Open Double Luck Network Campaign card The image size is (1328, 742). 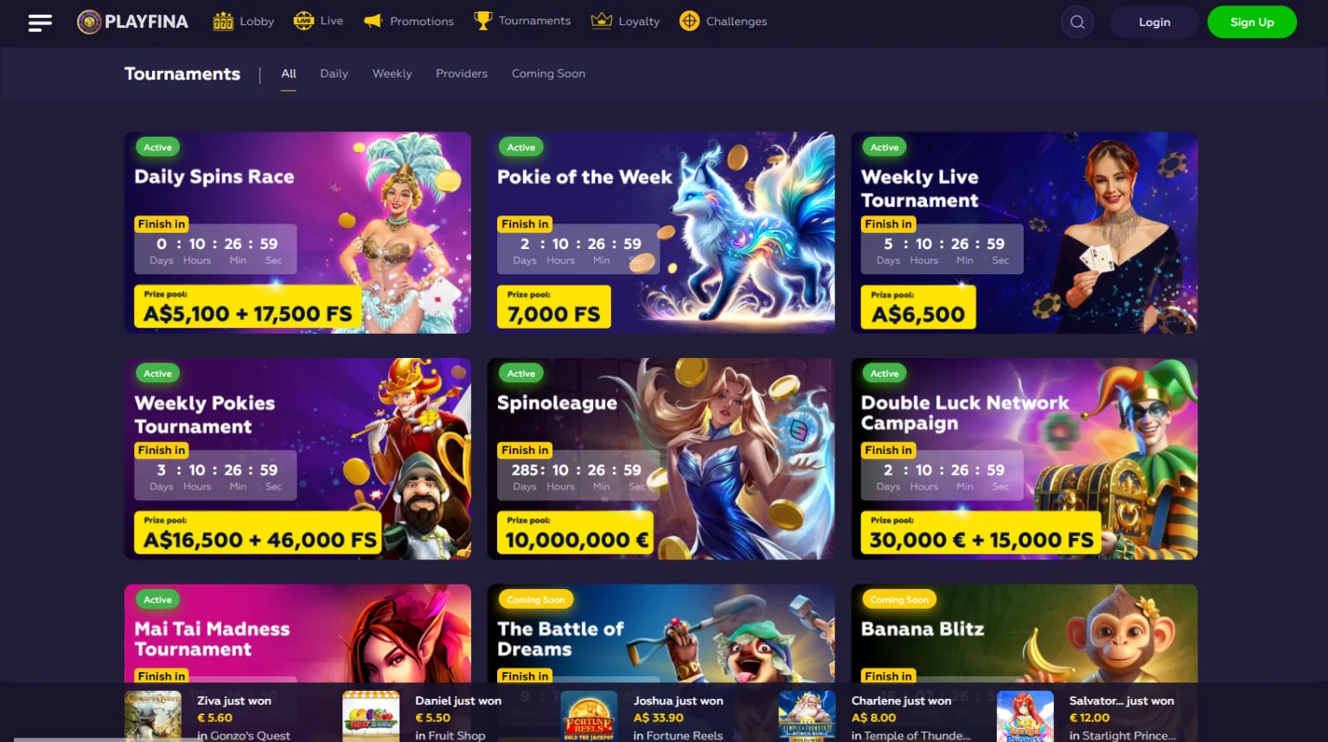1025,458
